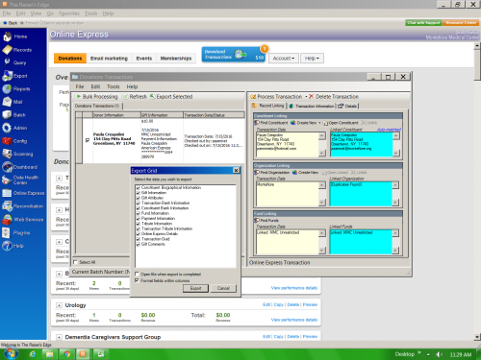Open Online Express in the sidebar
Image resolution: width=481 pixels, height=360 pixels.
click(23, 193)
